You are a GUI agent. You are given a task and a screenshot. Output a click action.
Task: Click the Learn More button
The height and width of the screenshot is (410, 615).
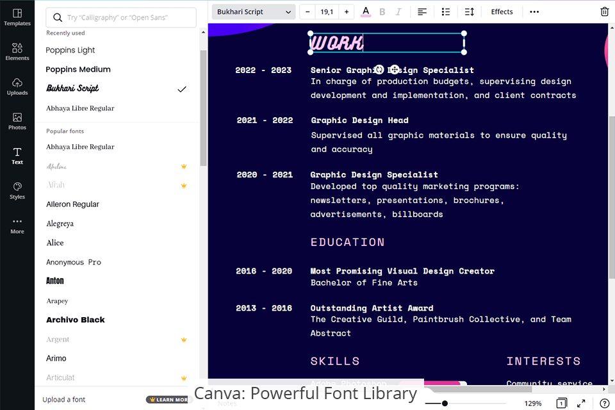click(x=169, y=399)
